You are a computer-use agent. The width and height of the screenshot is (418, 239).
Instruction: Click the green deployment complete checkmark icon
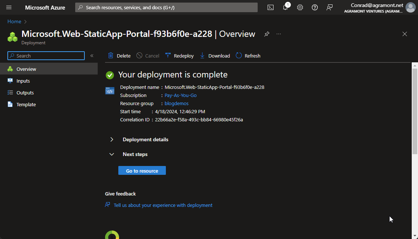click(x=110, y=75)
